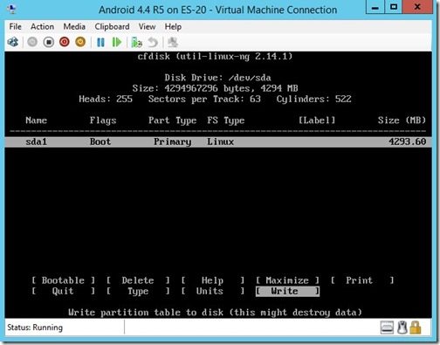
Task: Turn off the VM with the stop icon
Action: tap(49, 42)
